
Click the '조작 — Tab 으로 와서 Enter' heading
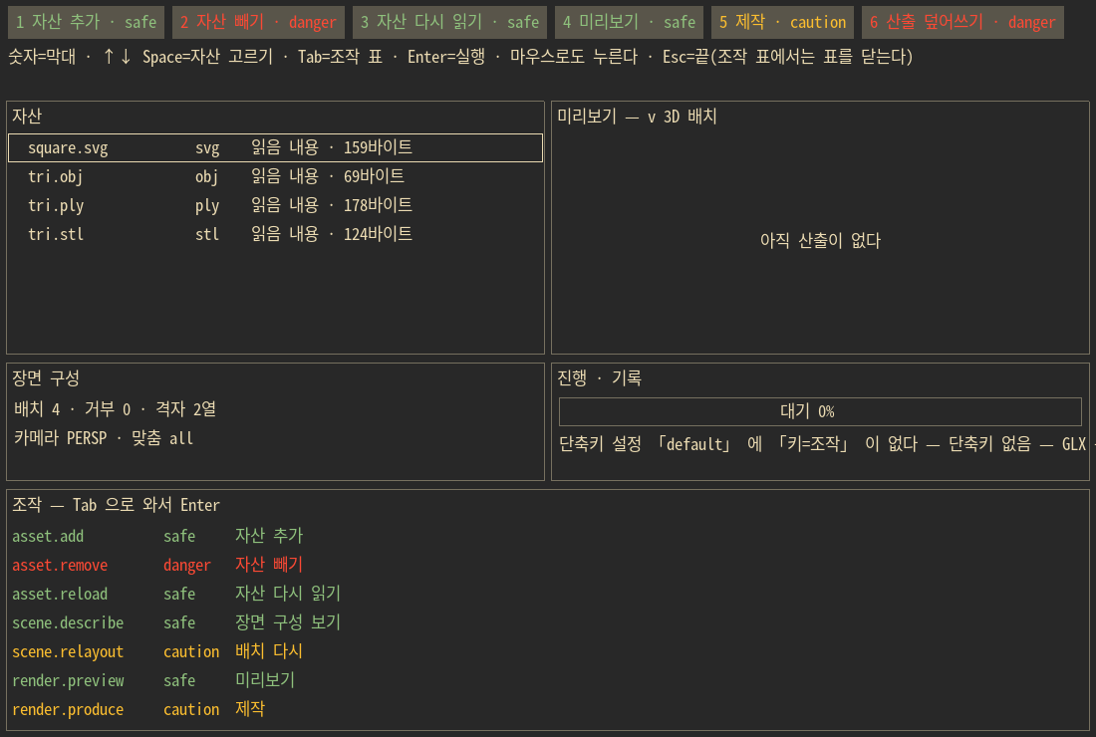(116, 505)
